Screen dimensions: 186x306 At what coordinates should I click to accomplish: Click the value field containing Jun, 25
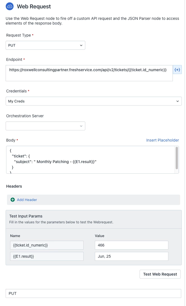click(132, 256)
